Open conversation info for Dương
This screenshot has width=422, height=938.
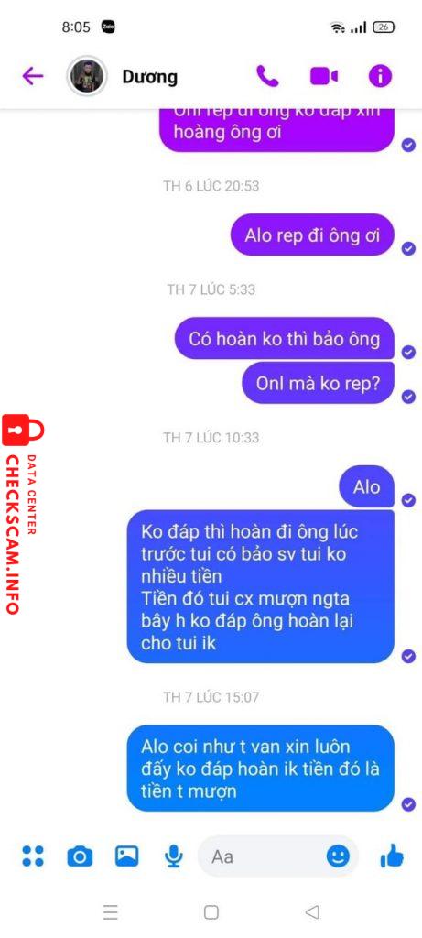[380, 76]
